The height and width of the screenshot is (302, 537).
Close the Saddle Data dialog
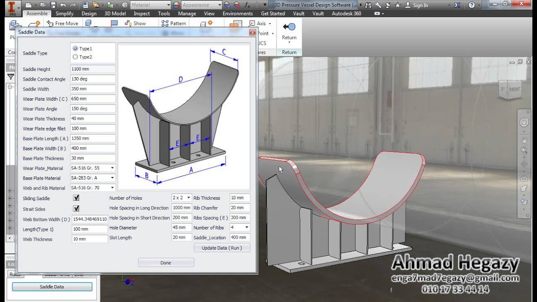tap(252, 32)
